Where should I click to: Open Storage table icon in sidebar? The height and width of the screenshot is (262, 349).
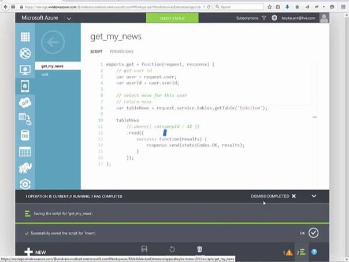[25, 152]
